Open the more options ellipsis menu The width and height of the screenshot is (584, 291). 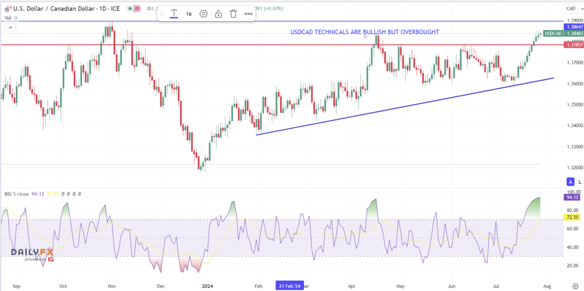click(x=248, y=14)
